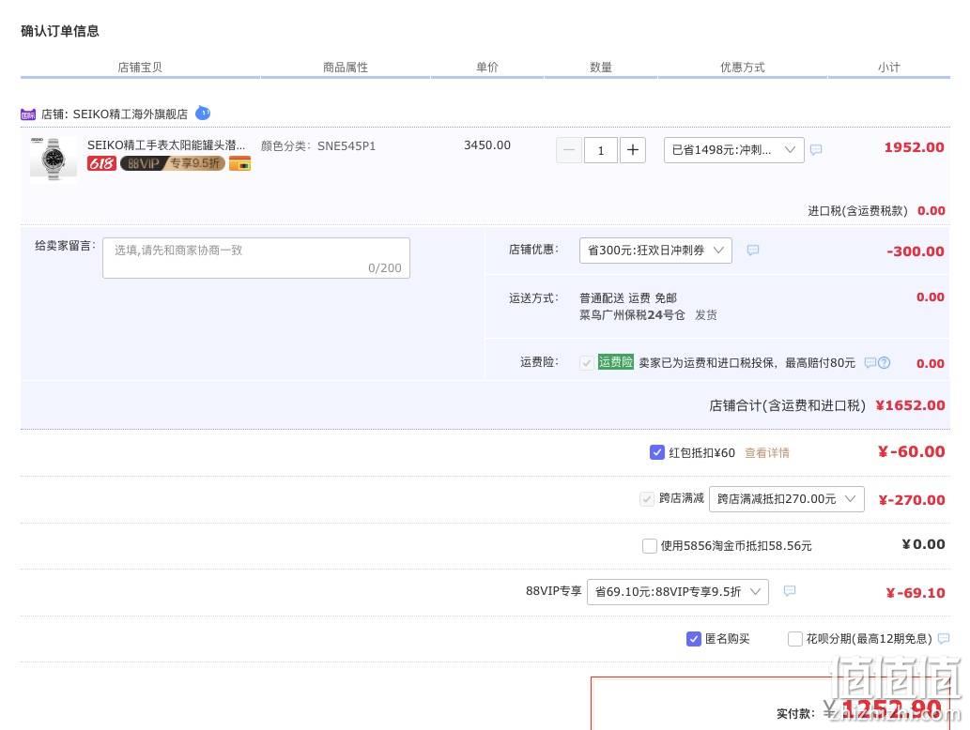The height and width of the screenshot is (730, 970).
Task: Expand 省300元:狂欢日冲刺券 dropdown
Action: click(655, 251)
